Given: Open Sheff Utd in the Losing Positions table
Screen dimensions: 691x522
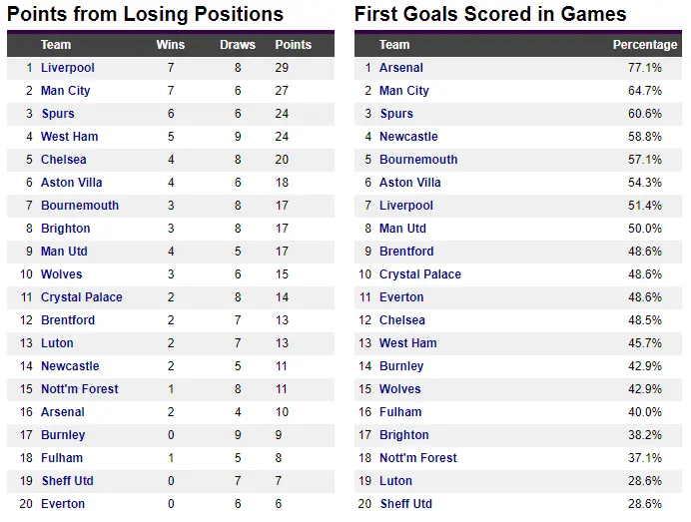Looking at the screenshot, I should click(67, 481).
